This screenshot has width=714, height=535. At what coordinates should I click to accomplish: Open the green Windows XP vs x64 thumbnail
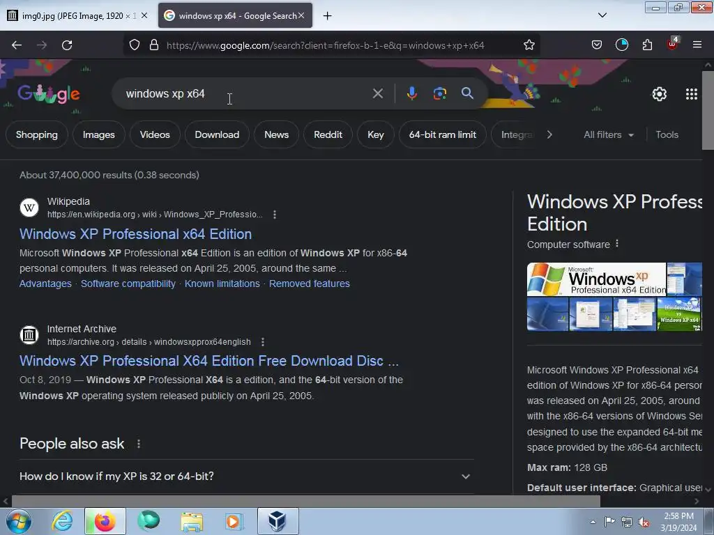679,314
